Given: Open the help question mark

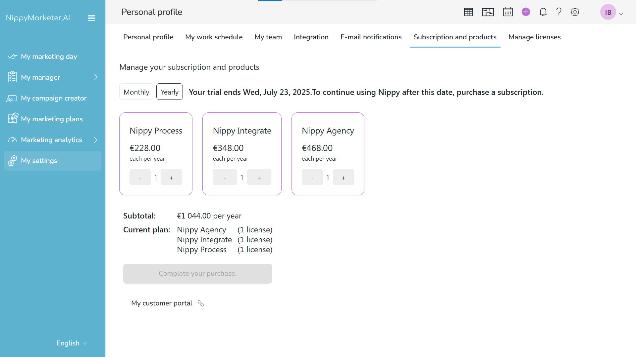Looking at the screenshot, I should [x=559, y=12].
